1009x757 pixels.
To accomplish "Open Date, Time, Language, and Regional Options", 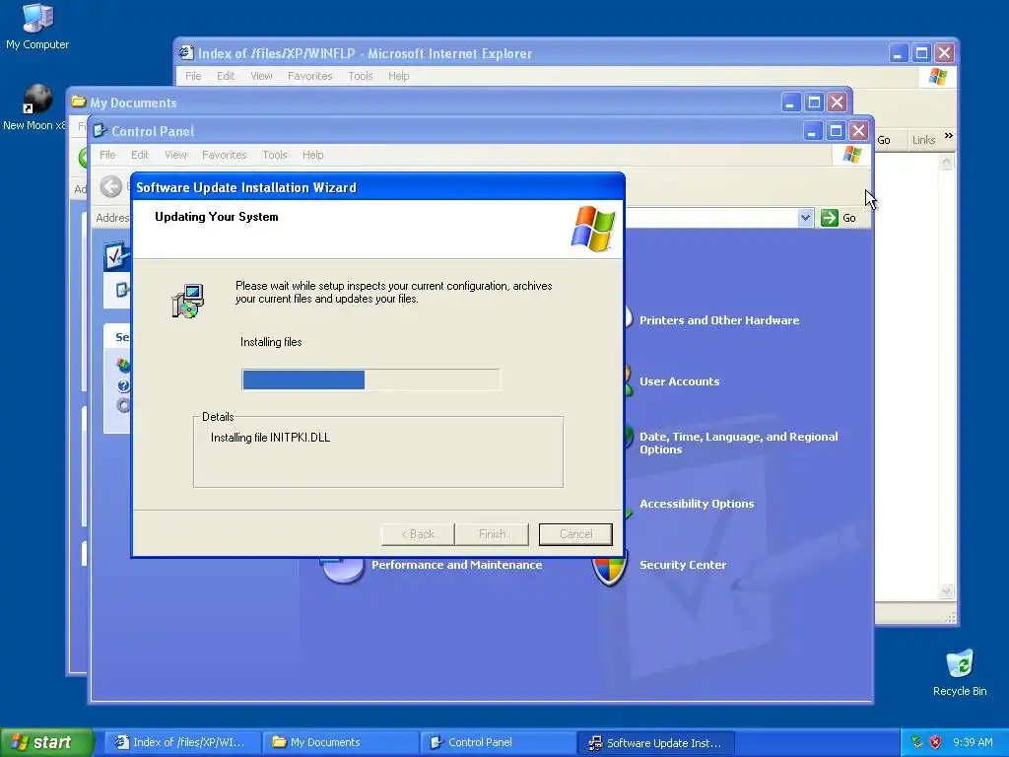I will pyautogui.click(x=739, y=443).
